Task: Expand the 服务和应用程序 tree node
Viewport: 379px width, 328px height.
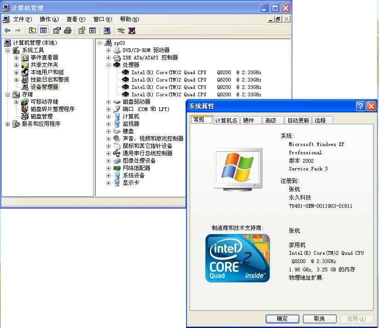Action: [6, 123]
